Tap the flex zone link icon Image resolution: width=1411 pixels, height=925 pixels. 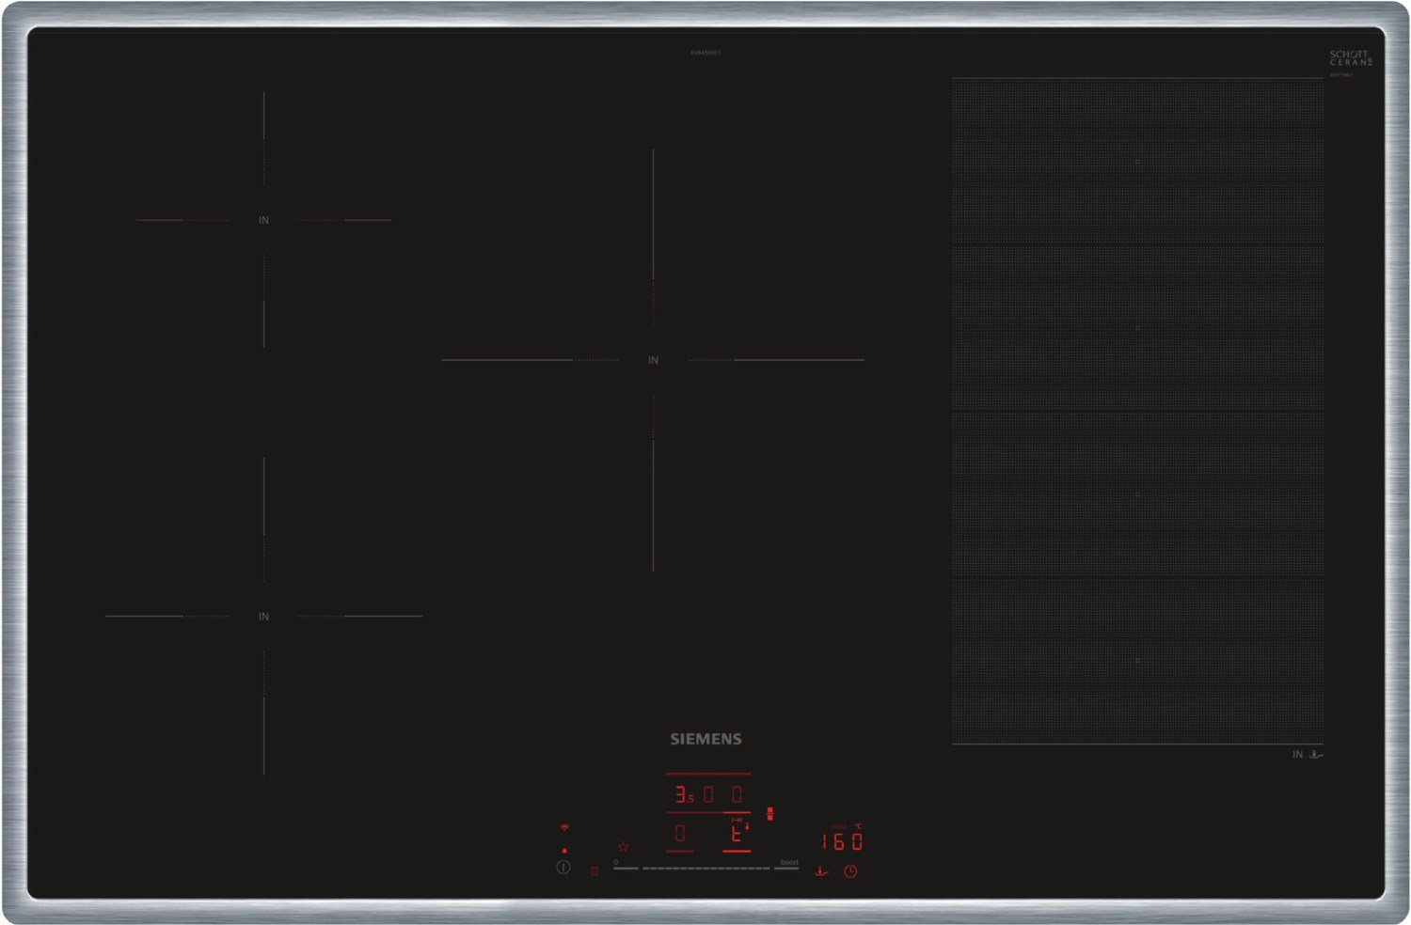pyautogui.click(x=770, y=813)
